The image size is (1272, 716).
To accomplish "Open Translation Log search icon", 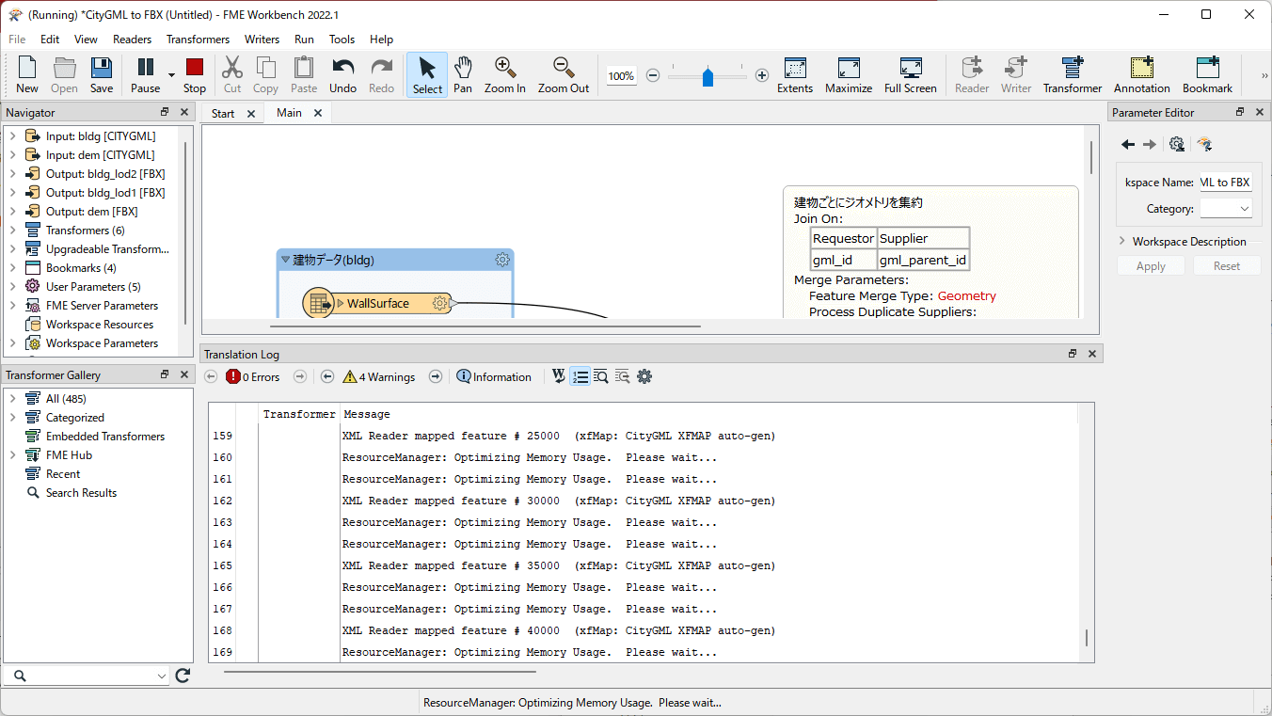I will click(x=601, y=376).
